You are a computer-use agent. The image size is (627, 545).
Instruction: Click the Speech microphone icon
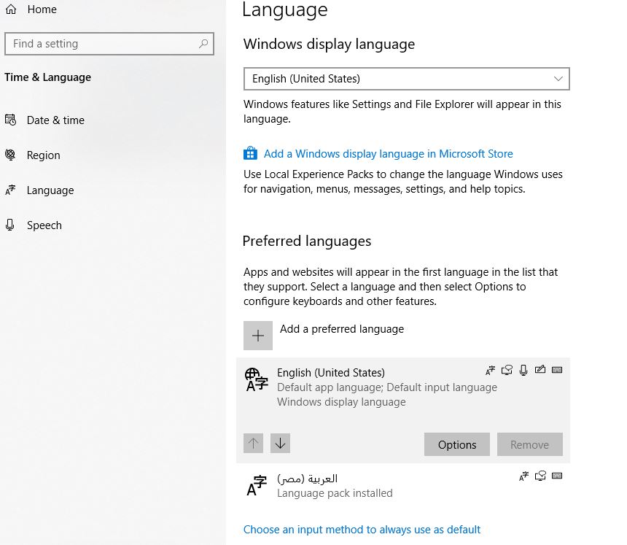click(10, 225)
